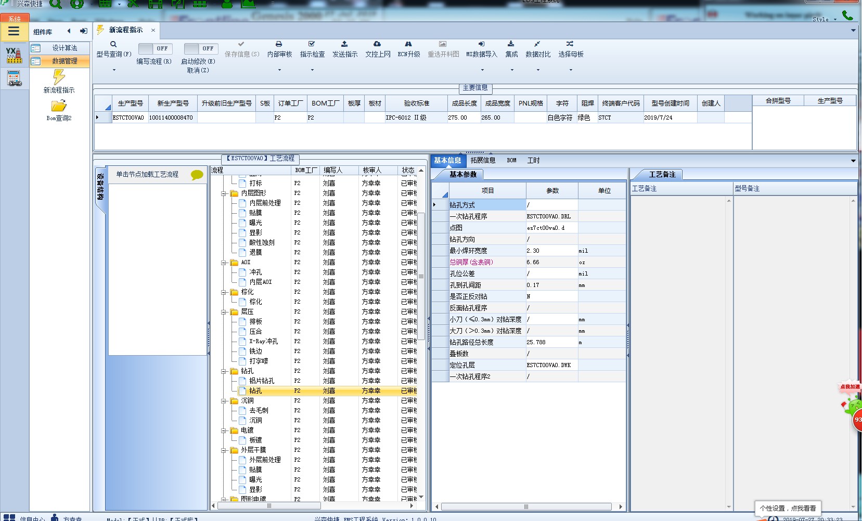Select the 基本信息 tab
Screen dimensions: 862x521
[447, 161]
